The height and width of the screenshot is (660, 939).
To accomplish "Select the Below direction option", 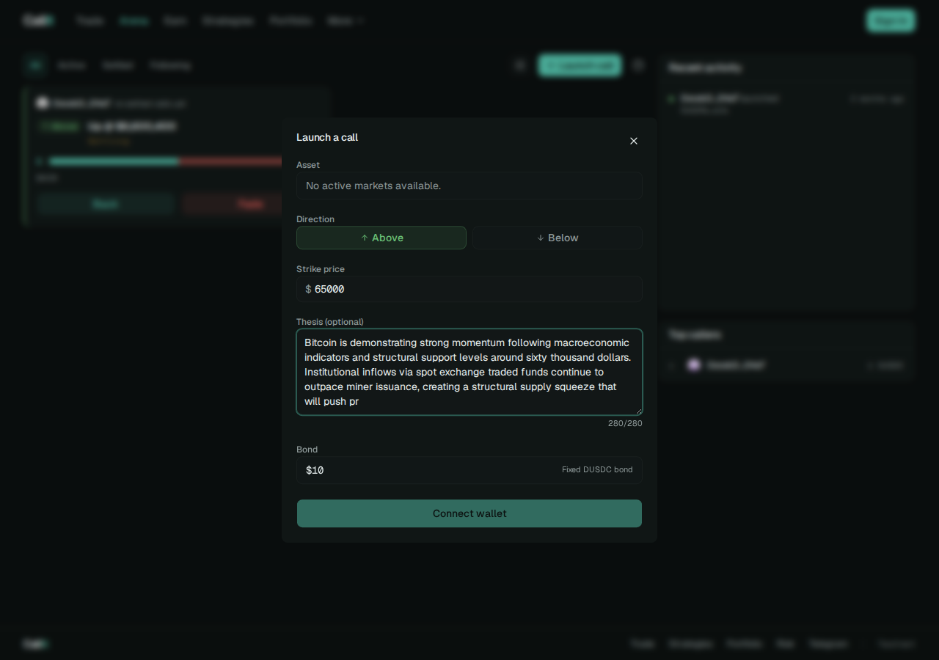I will (x=558, y=238).
